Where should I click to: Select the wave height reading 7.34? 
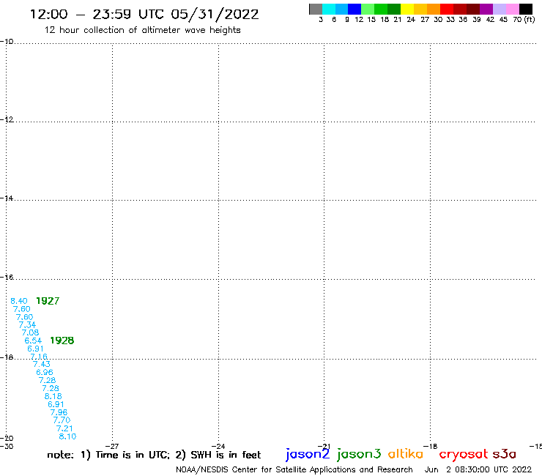(x=27, y=325)
